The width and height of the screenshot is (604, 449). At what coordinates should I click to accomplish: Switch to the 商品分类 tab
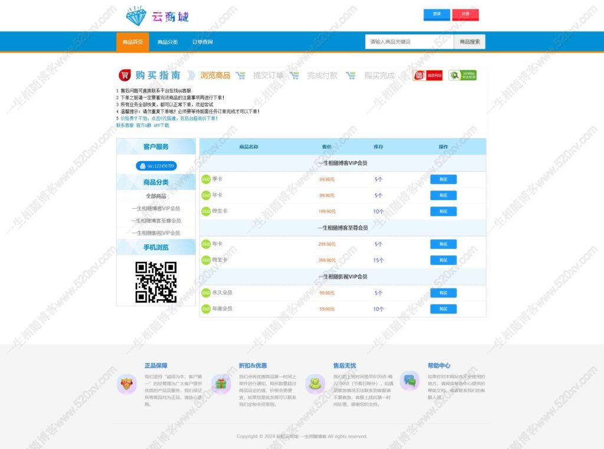pos(168,41)
